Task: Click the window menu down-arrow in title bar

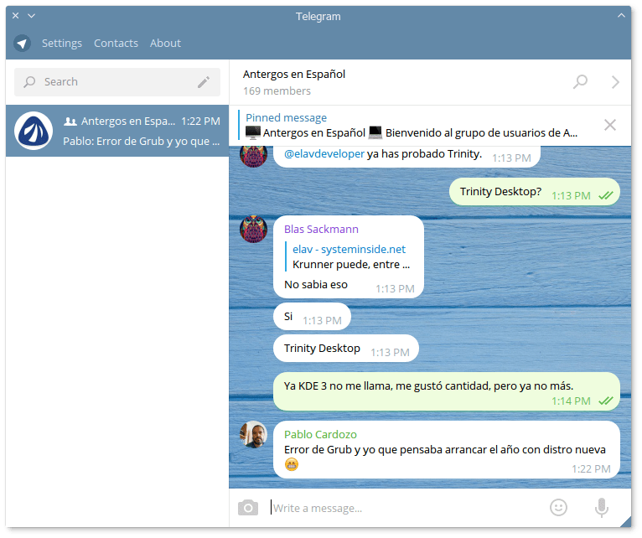Action: click(32, 16)
